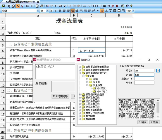162x140 pixels.
Task: Open the font size 14 dropdown
Action: (47, 11)
